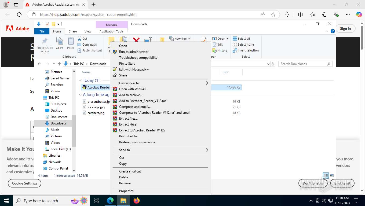Click Copy path in ribbon
Image resolution: width=365 pixels, height=206 pixels.
87,45
